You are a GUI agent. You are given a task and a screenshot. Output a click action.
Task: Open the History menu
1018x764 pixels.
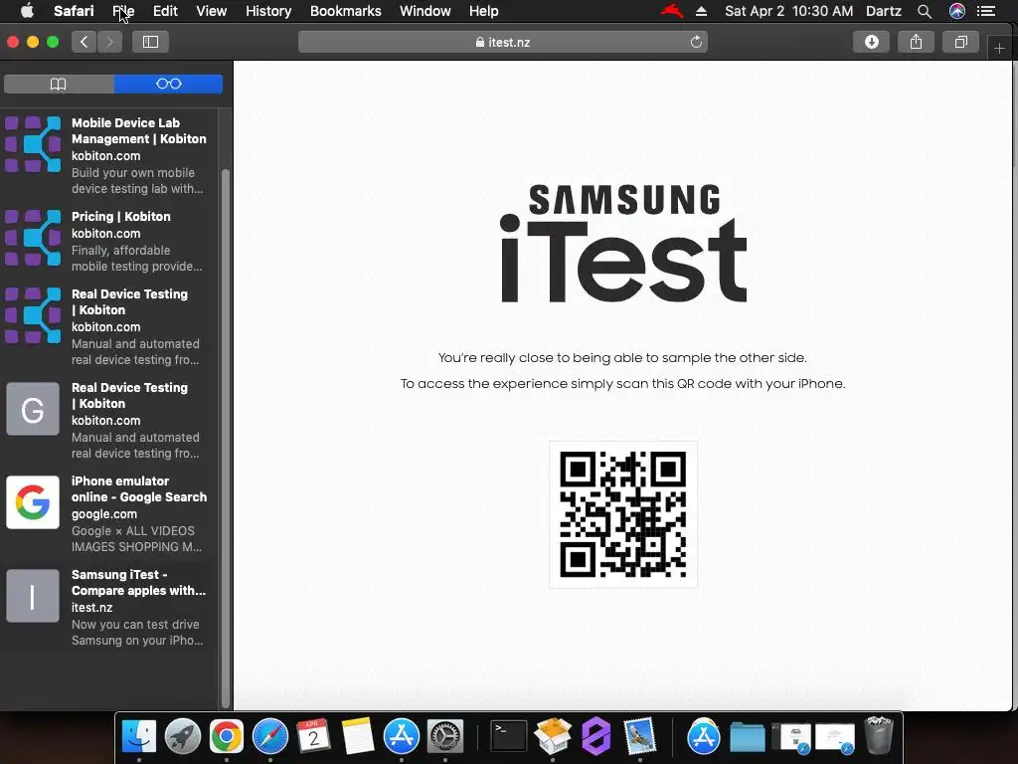pyautogui.click(x=268, y=11)
